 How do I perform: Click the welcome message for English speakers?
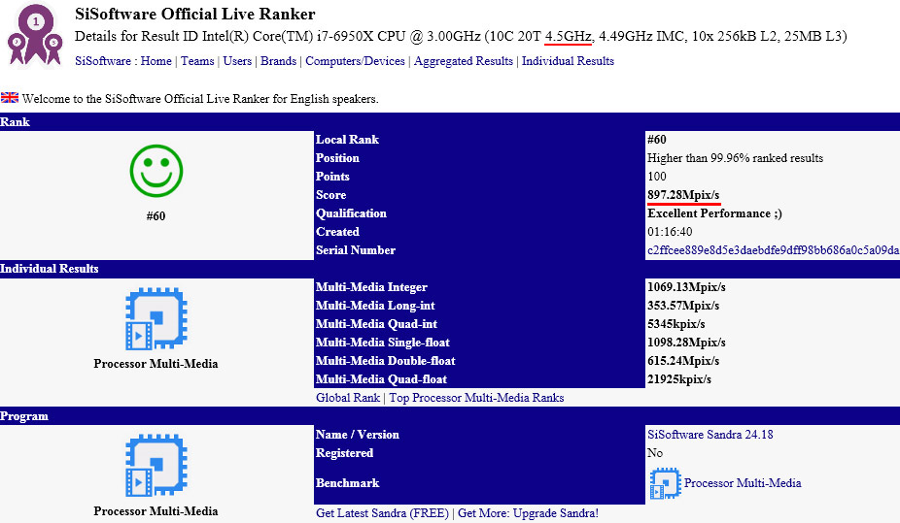[x=200, y=99]
